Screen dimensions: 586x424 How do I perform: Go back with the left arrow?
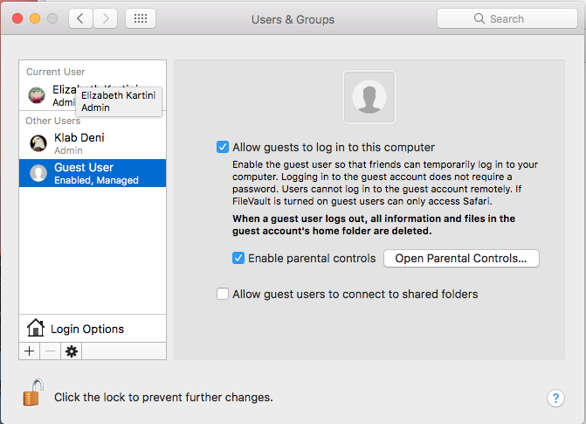[x=80, y=18]
